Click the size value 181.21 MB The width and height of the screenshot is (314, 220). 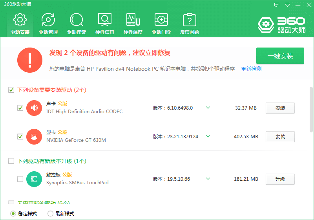coord(246,179)
